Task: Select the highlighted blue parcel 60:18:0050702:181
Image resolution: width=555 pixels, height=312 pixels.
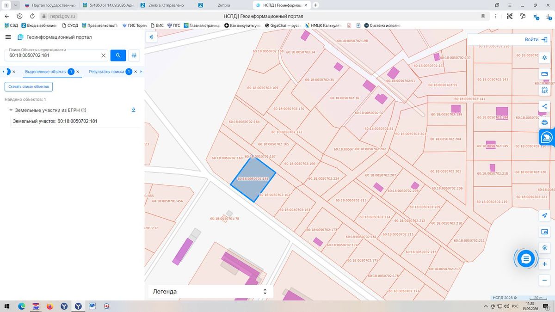Action: 253,180
